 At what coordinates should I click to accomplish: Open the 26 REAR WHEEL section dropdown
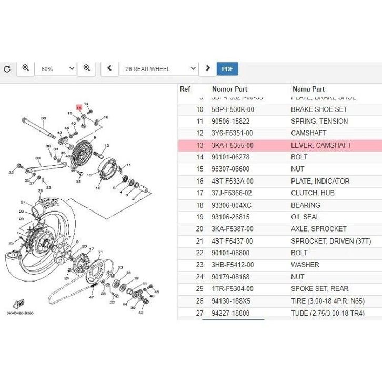click(x=158, y=69)
